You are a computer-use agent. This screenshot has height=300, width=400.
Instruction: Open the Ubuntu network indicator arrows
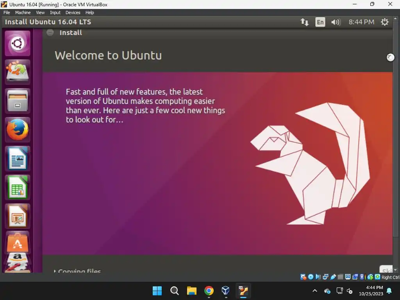pos(304,22)
